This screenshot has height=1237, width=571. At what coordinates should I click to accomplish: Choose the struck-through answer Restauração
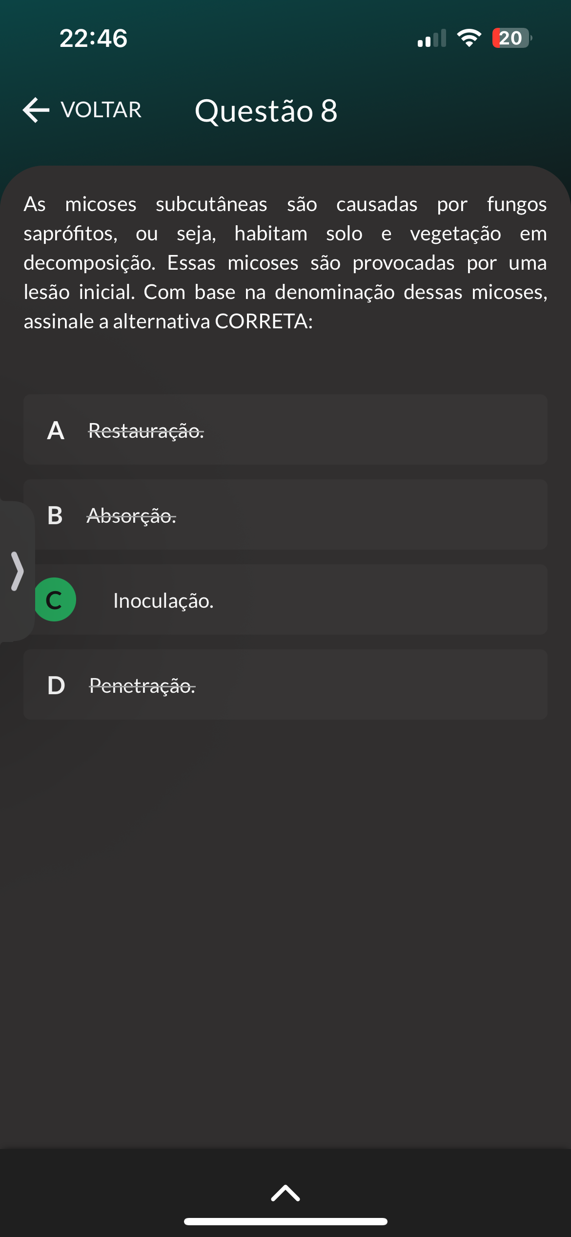(146, 431)
